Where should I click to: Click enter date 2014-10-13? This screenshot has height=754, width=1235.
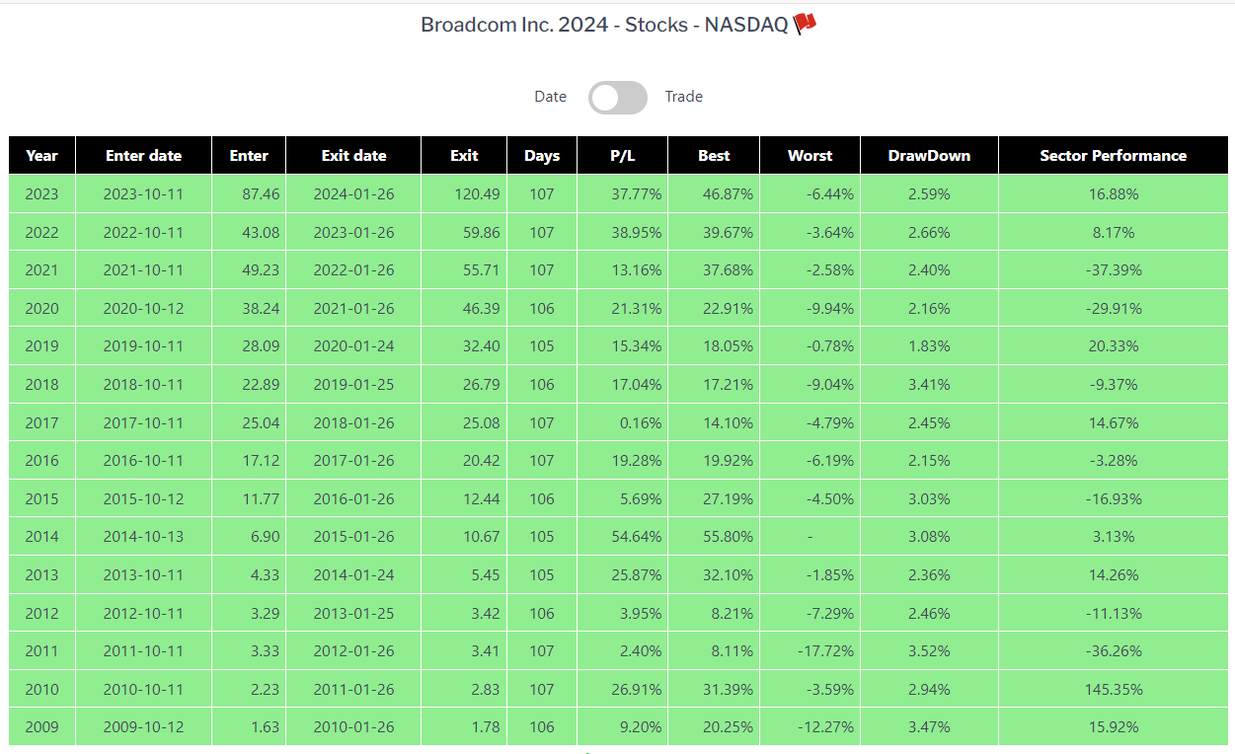pos(144,537)
